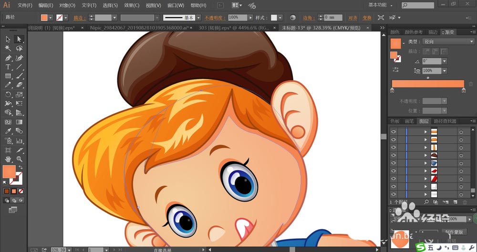477x252 pixels.
Task: Click the 对齐 link in options bar
Action: coord(353,18)
